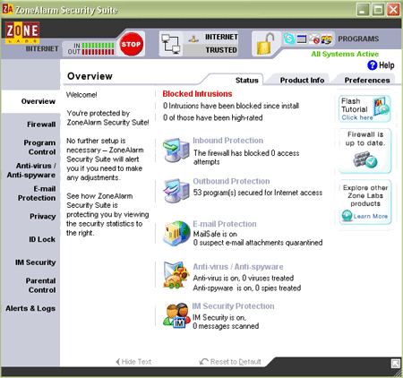
Task: Open the Privacy panel
Action: pyautogui.click(x=43, y=217)
